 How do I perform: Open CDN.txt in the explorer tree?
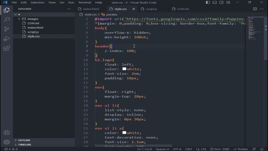pyautogui.click(x=33, y=23)
